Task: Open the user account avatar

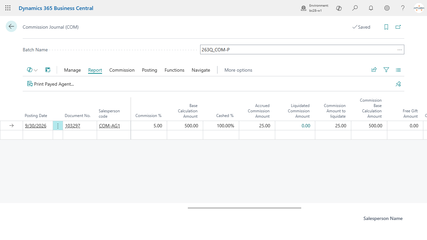Action: click(x=419, y=8)
